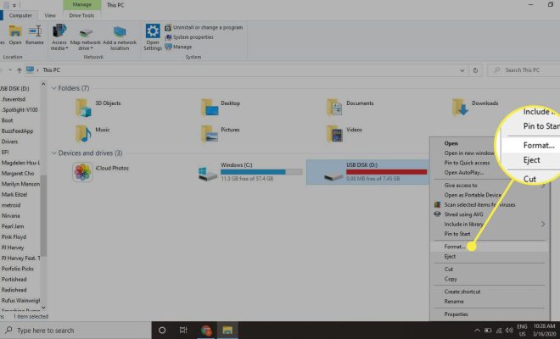This screenshot has width=560, height=339.
Task: Switch to the Drive Tools tab
Action: [x=81, y=16]
